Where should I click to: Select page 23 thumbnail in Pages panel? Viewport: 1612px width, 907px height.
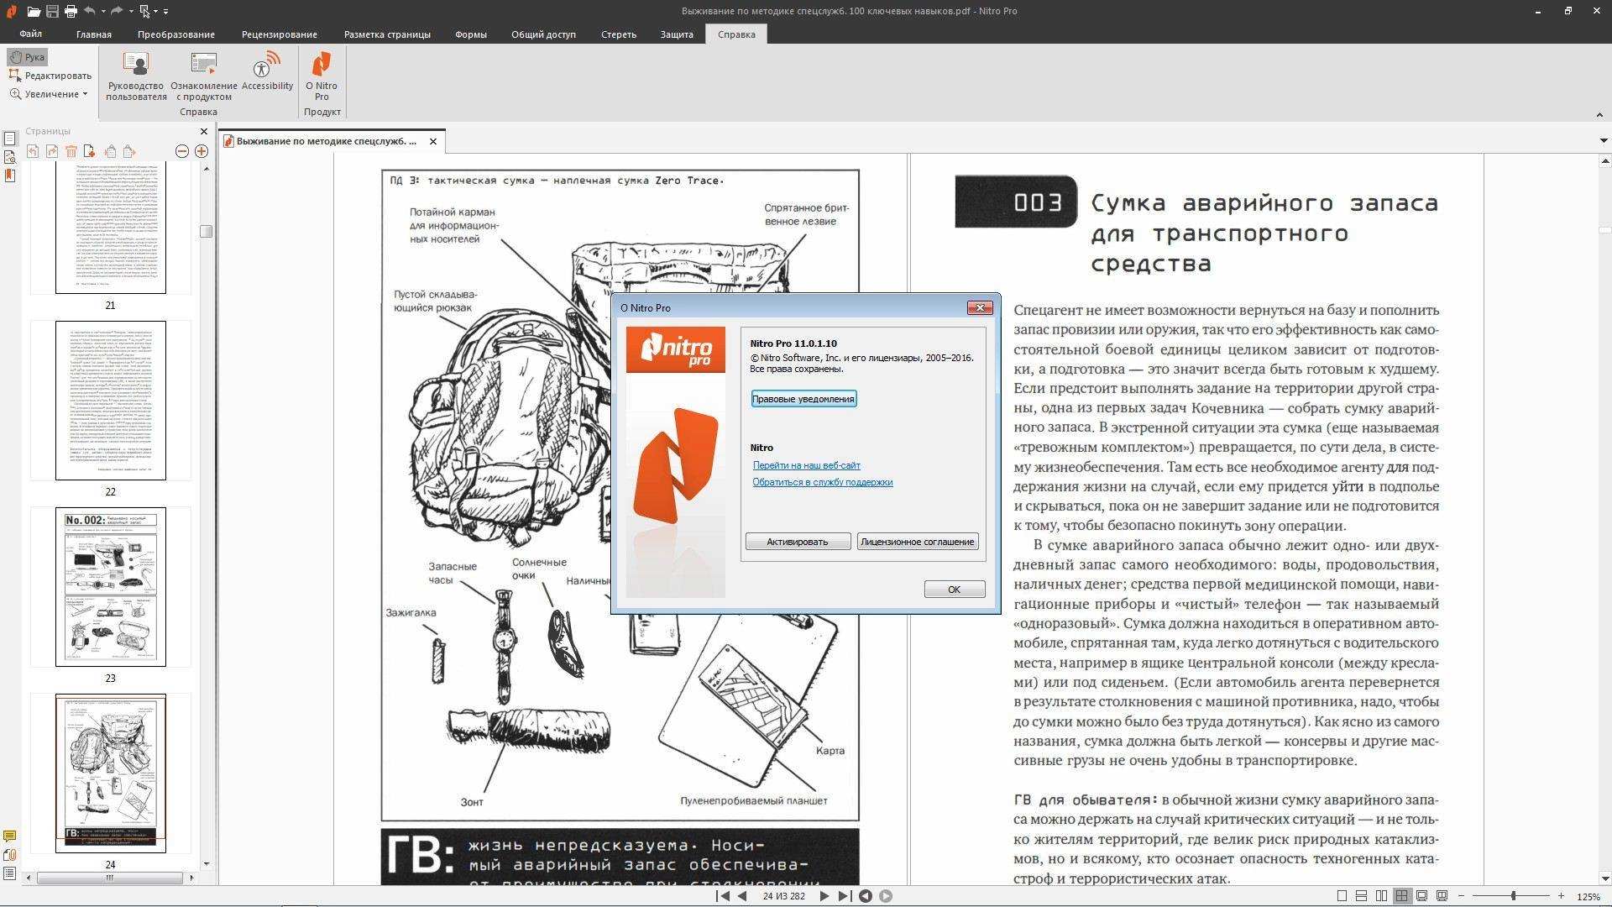111,586
